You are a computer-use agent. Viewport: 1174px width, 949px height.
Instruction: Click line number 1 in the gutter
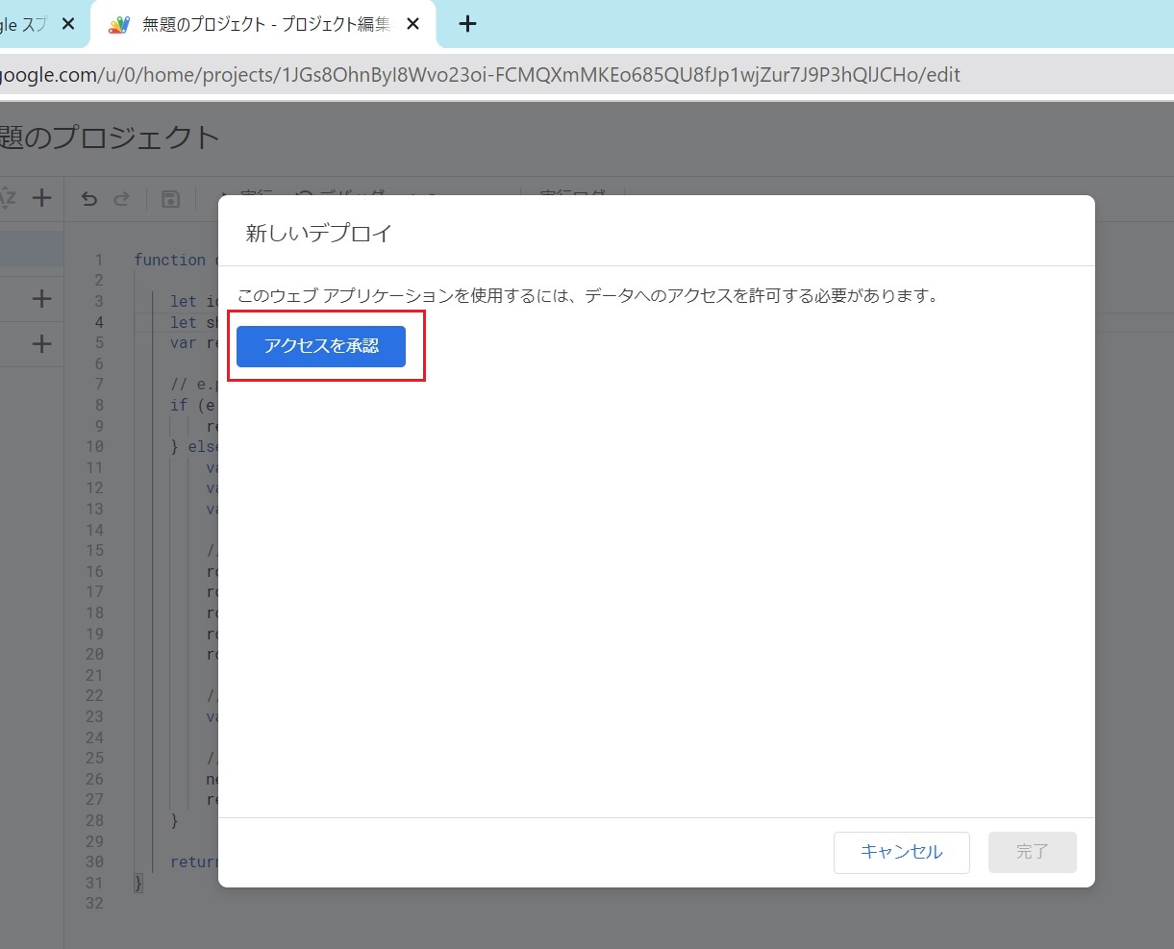click(x=98, y=260)
